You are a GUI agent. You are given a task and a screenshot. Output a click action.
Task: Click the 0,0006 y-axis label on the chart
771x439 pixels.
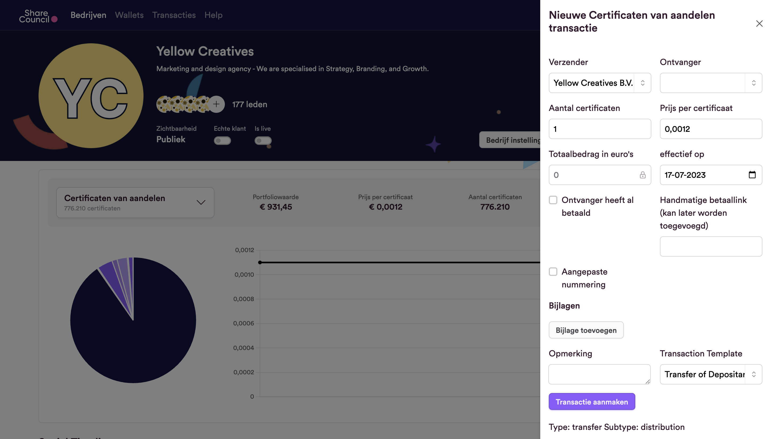(x=244, y=323)
